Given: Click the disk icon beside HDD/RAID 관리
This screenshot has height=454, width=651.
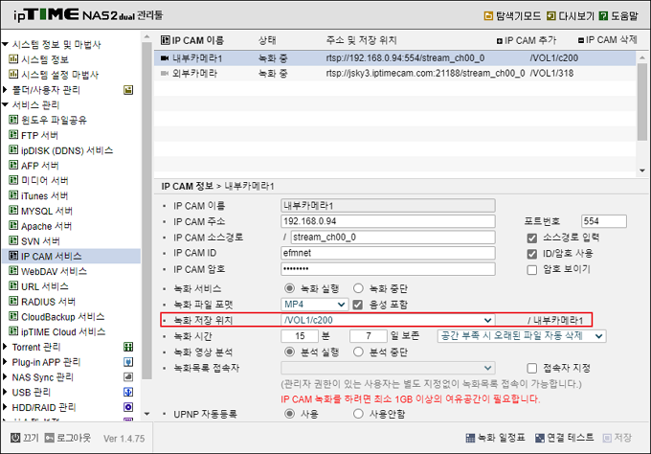Looking at the screenshot, I should 128,407.
